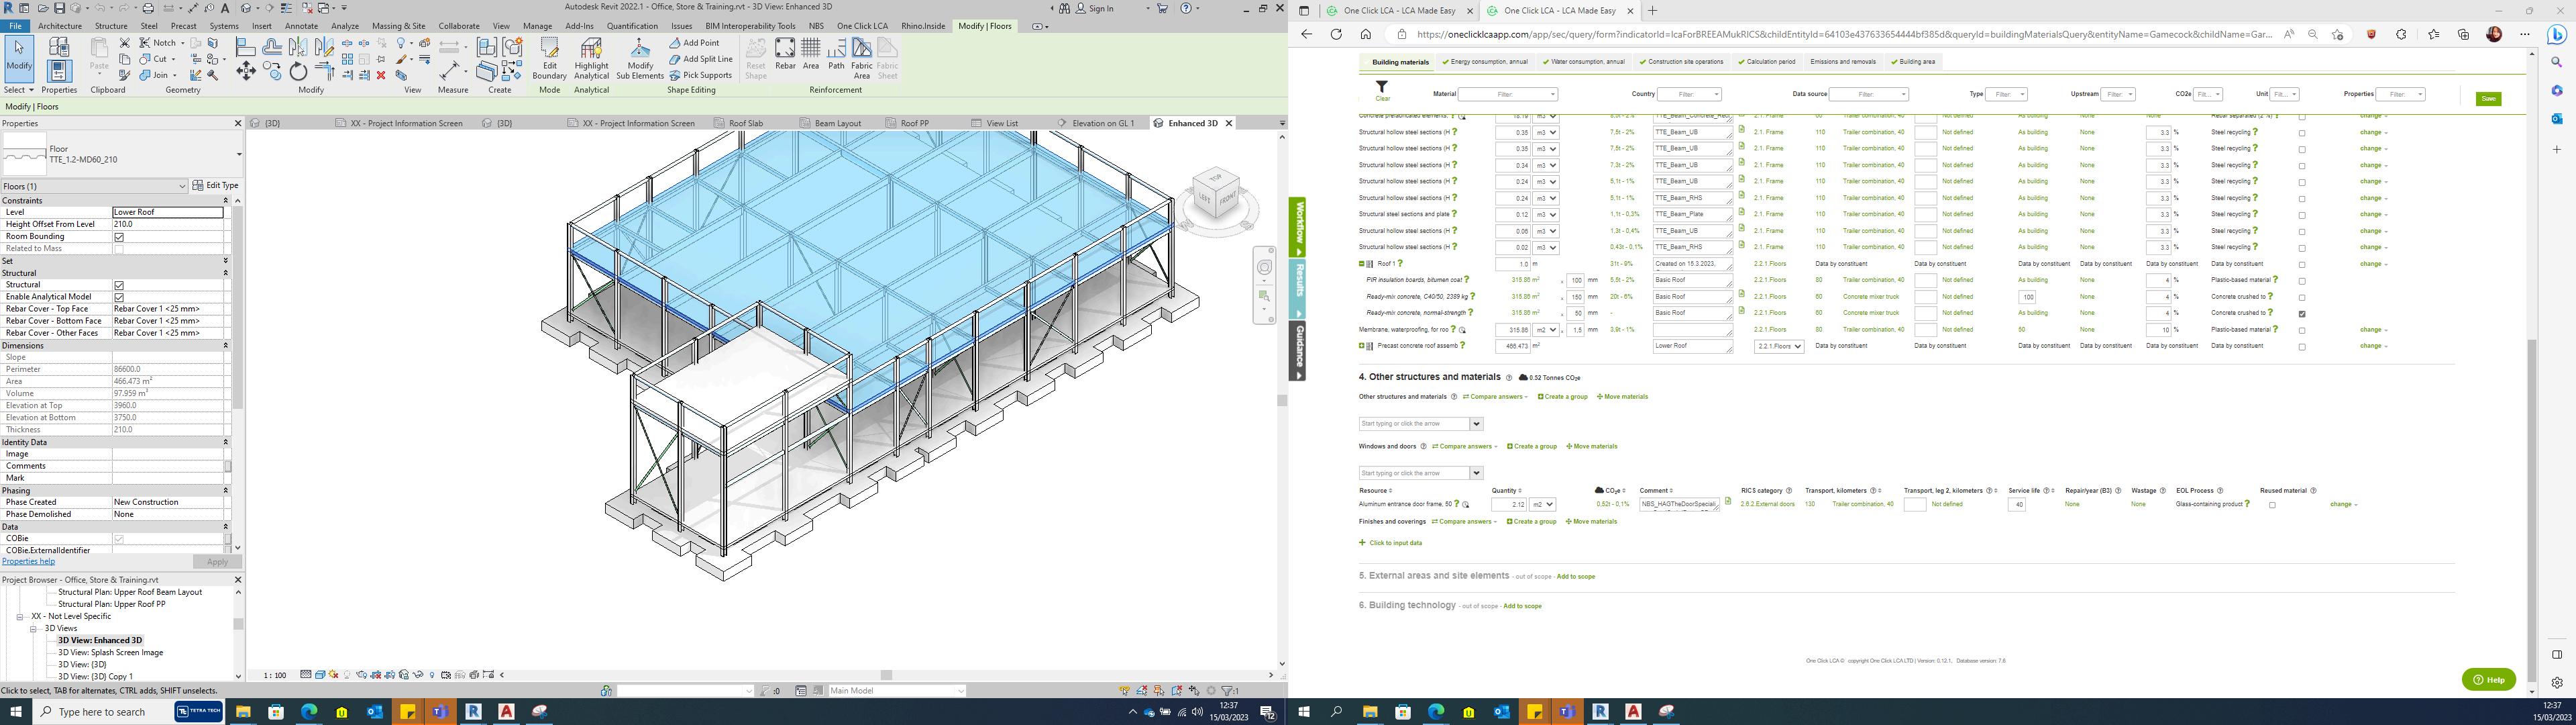Open the Properties help link
2576x725 pixels.
(x=28, y=562)
